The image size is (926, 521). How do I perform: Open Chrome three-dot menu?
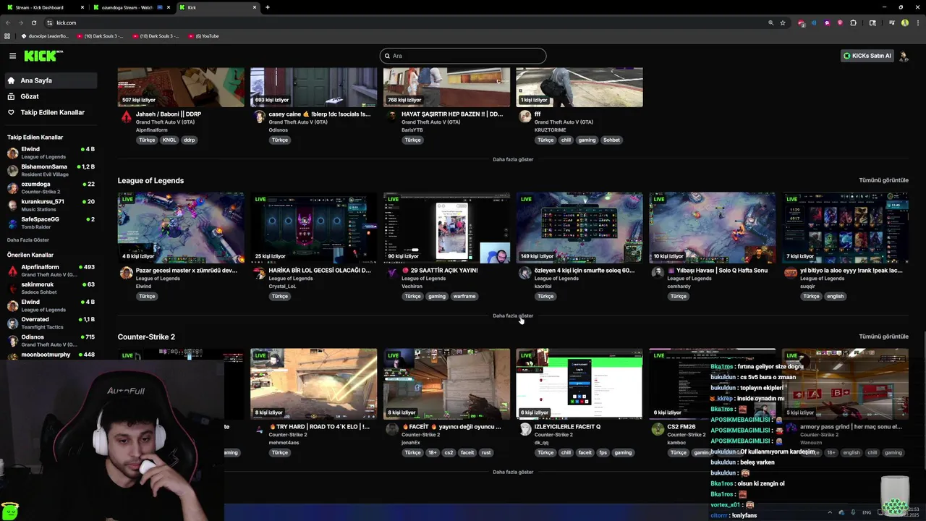coord(917,22)
